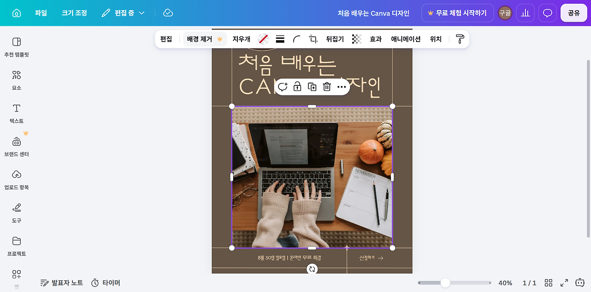Open 추천 템플릿 sidebar panel
Screen dimensions: 591x292
pos(17,47)
